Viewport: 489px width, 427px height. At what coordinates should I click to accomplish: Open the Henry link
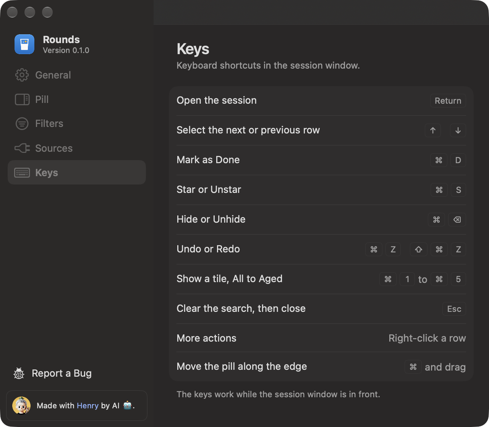[x=88, y=406]
